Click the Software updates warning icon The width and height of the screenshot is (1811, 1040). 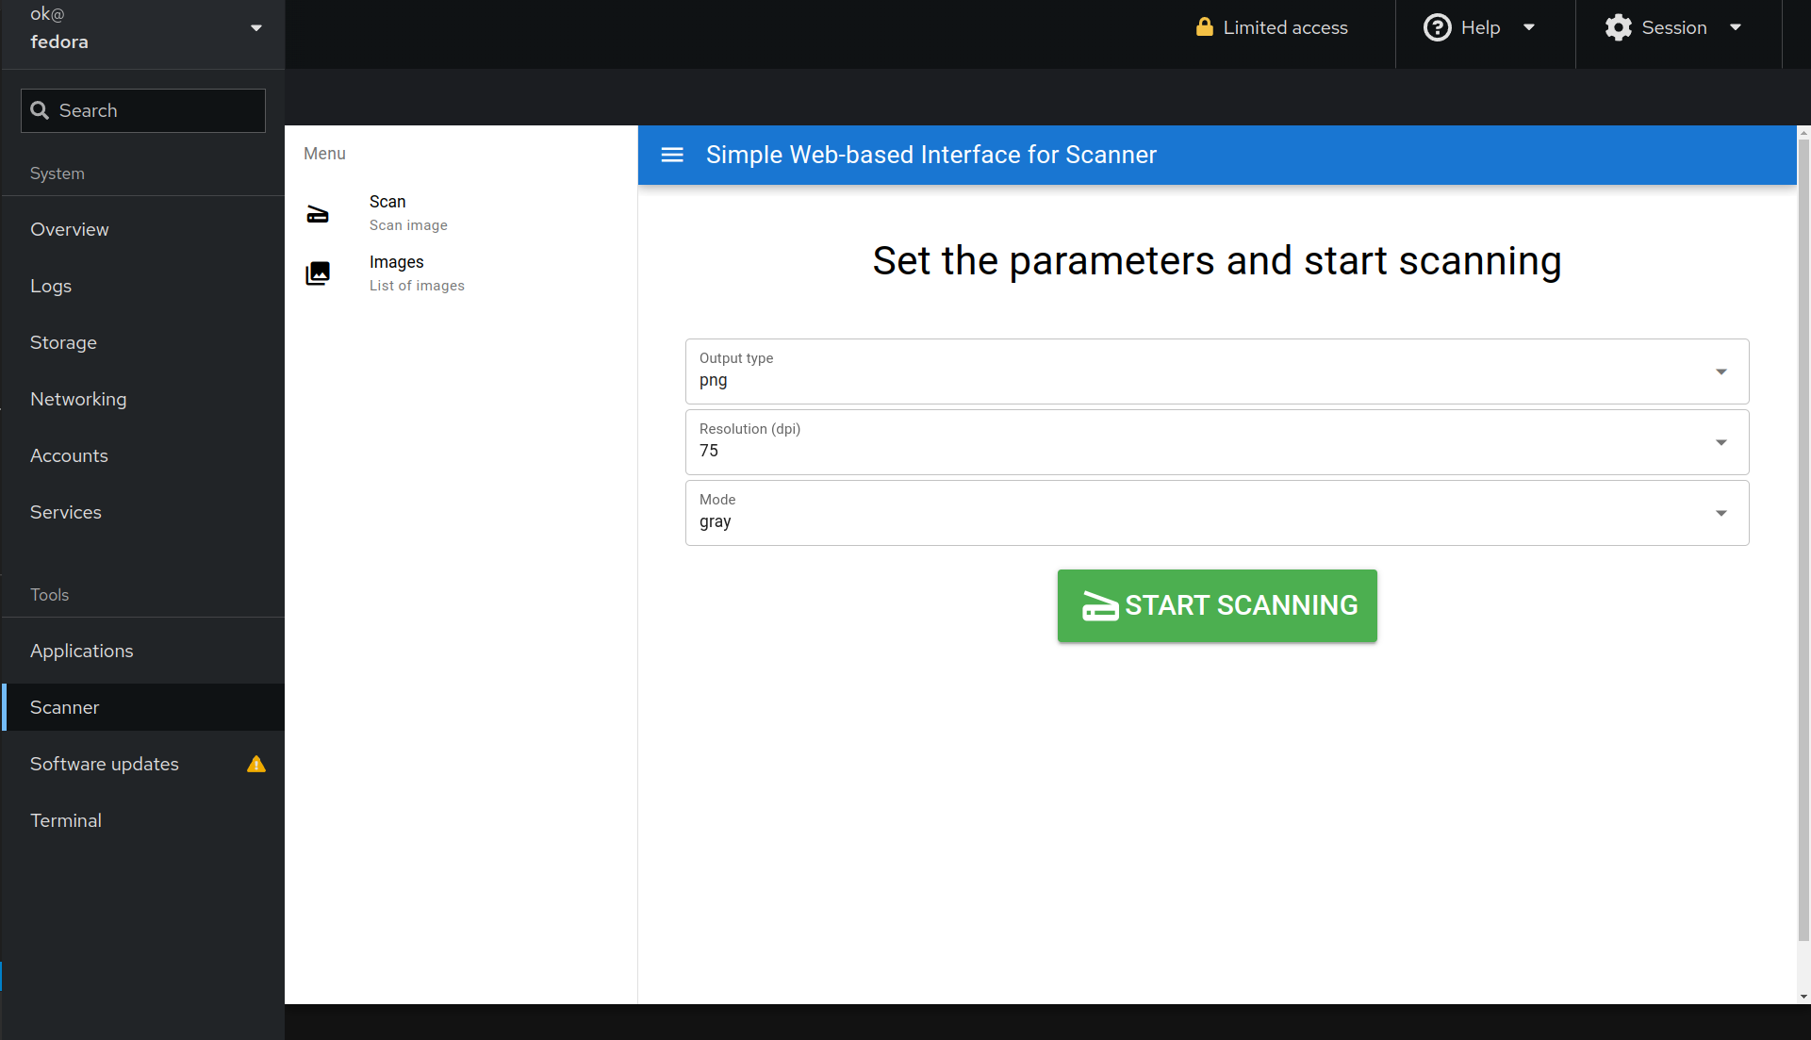(255, 764)
